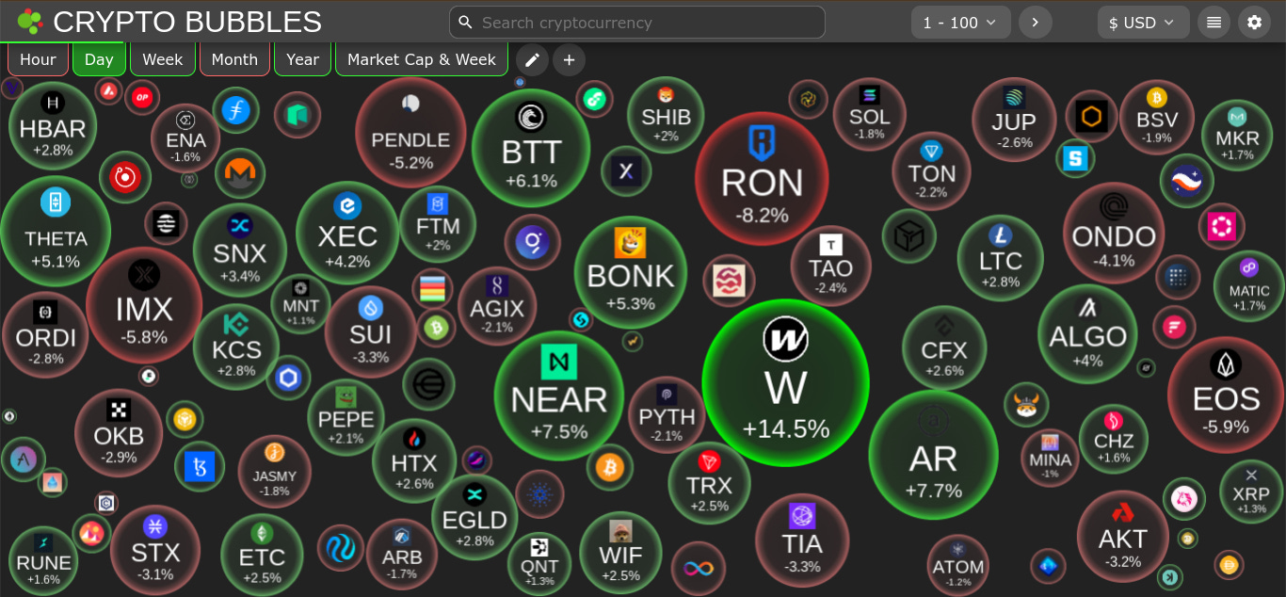Go to next page arrow
1286x597 pixels.
(1036, 23)
